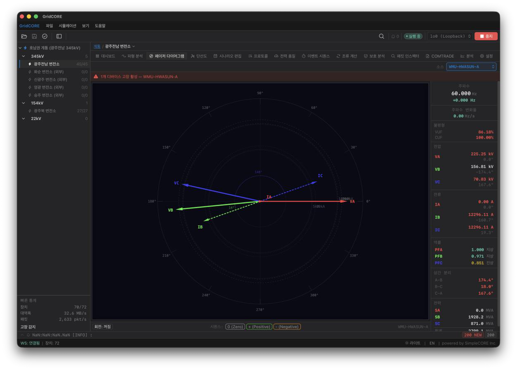Click the 계통 breadcrumb link

pyautogui.click(x=97, y=46)
